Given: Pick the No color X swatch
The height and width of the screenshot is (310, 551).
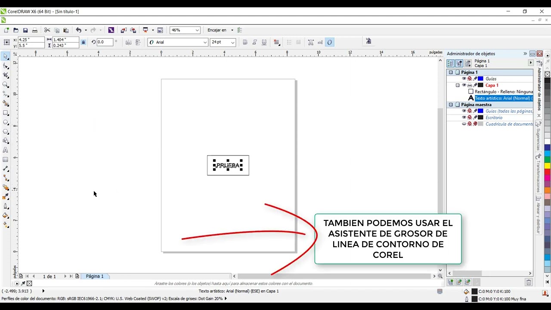Looking at the screenshot, I should [x=548, y=74].
